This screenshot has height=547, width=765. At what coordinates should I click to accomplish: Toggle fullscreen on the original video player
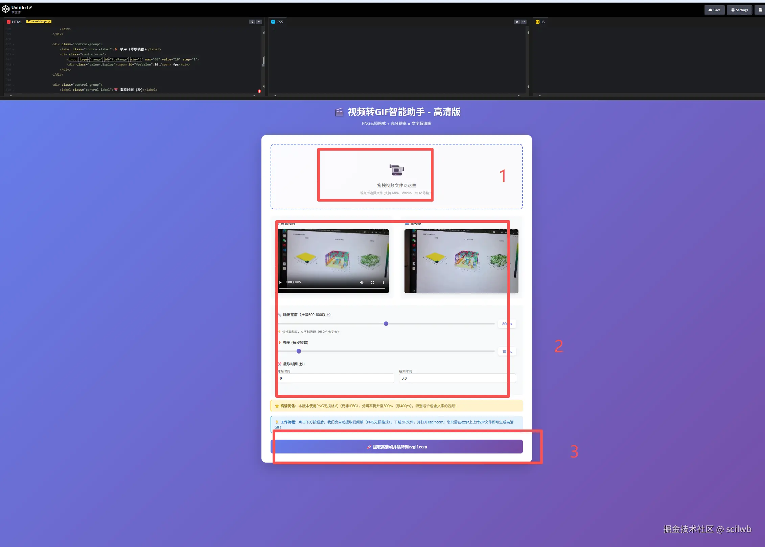click(372, 282)
